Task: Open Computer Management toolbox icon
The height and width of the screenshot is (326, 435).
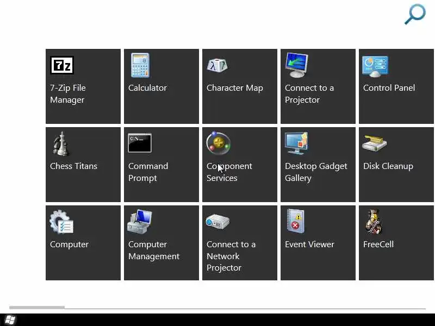Action: [x=140, y=222]
